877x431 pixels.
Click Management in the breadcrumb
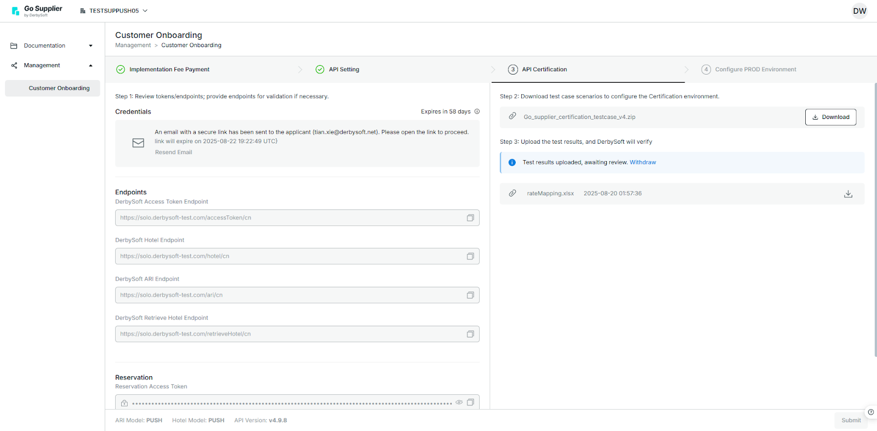point(133,46)
